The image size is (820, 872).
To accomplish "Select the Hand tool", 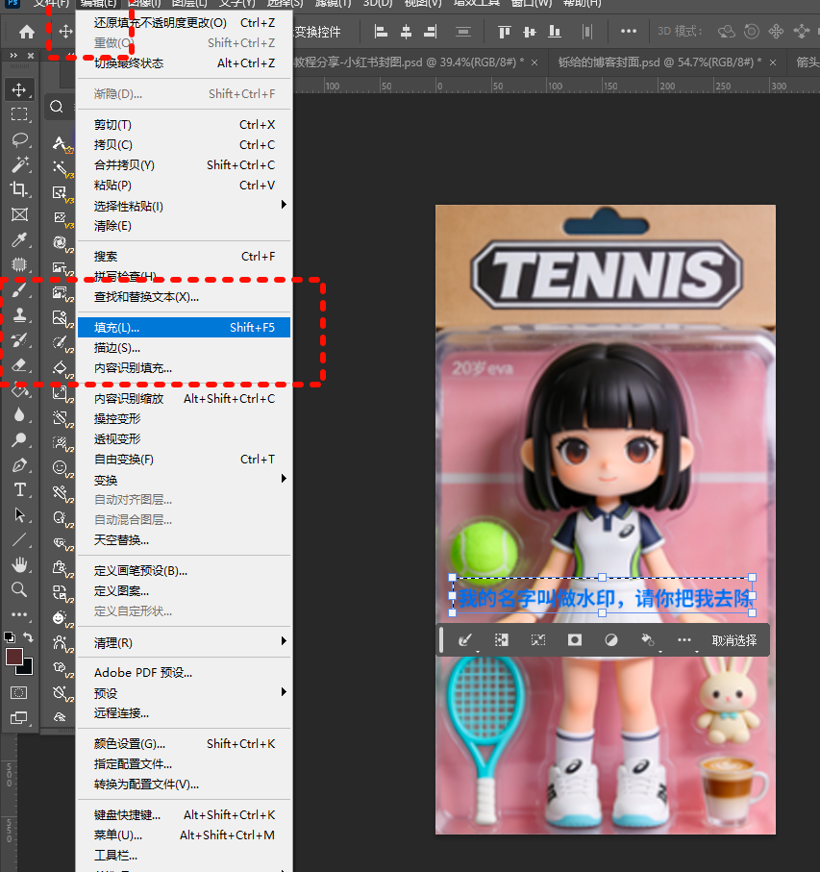I will [x=19, y=564].
